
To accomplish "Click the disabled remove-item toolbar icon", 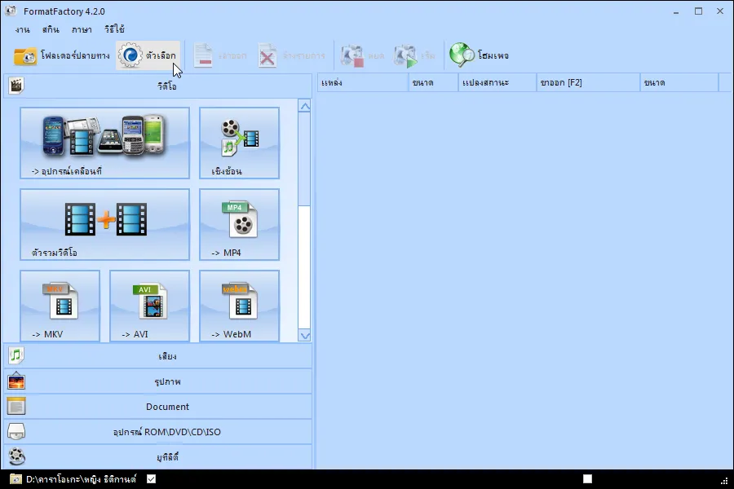I will click(203, 55).
